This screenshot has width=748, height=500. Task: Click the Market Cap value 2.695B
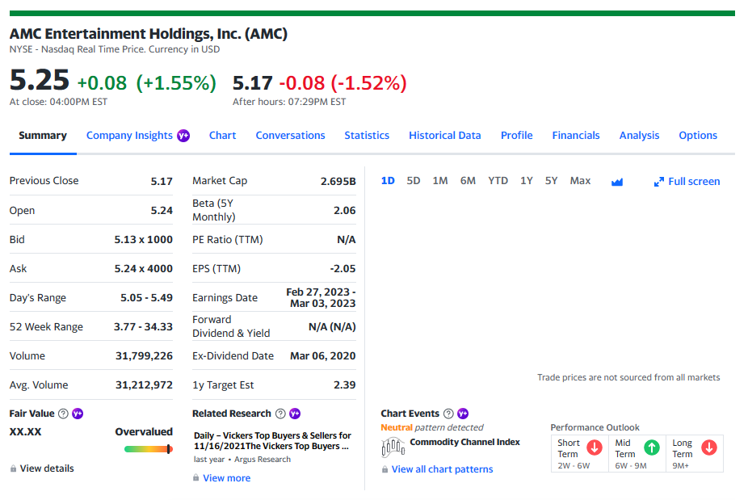338,181
